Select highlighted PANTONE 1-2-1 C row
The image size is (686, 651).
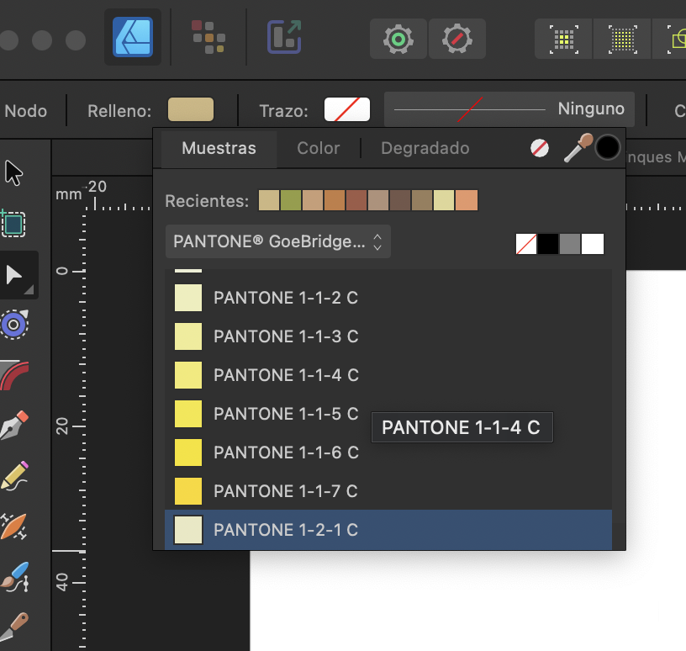coord(388,530)
